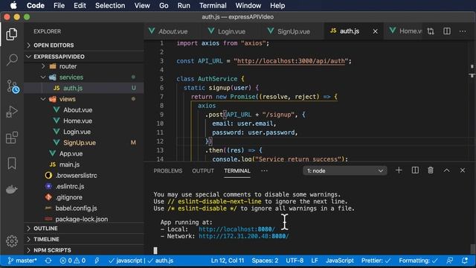The image size is (476, 268).
Task: Open the http://localhost:8080/ link in terminal
Action: 237,229
